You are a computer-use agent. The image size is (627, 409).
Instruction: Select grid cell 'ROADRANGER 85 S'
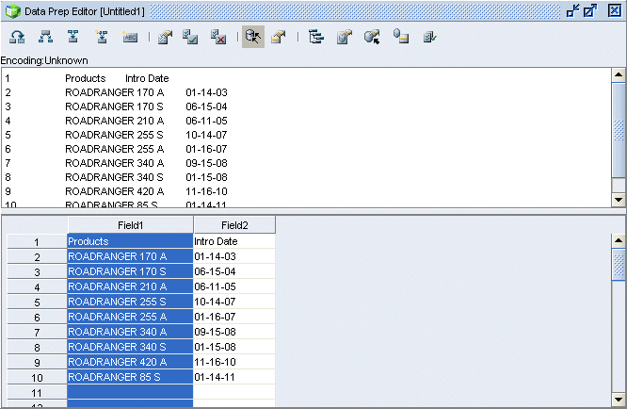click(130, 377)
